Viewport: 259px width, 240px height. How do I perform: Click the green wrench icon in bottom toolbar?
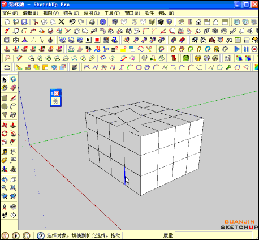tap(228, 67)
